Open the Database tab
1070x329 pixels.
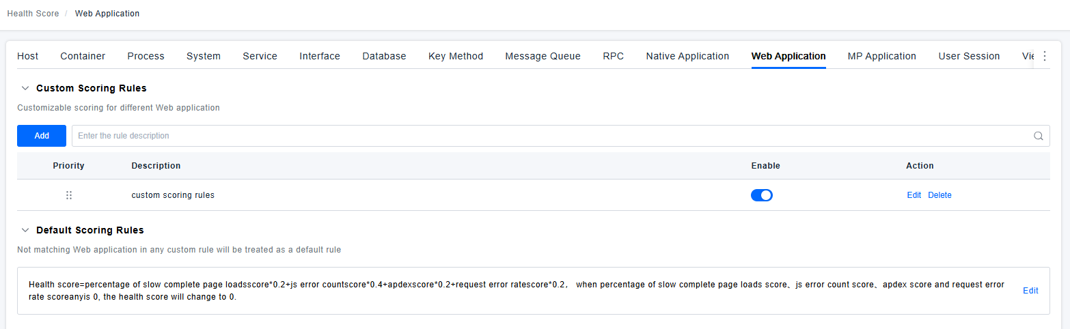384,57
